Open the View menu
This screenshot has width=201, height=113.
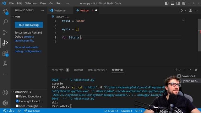(43, 3)
